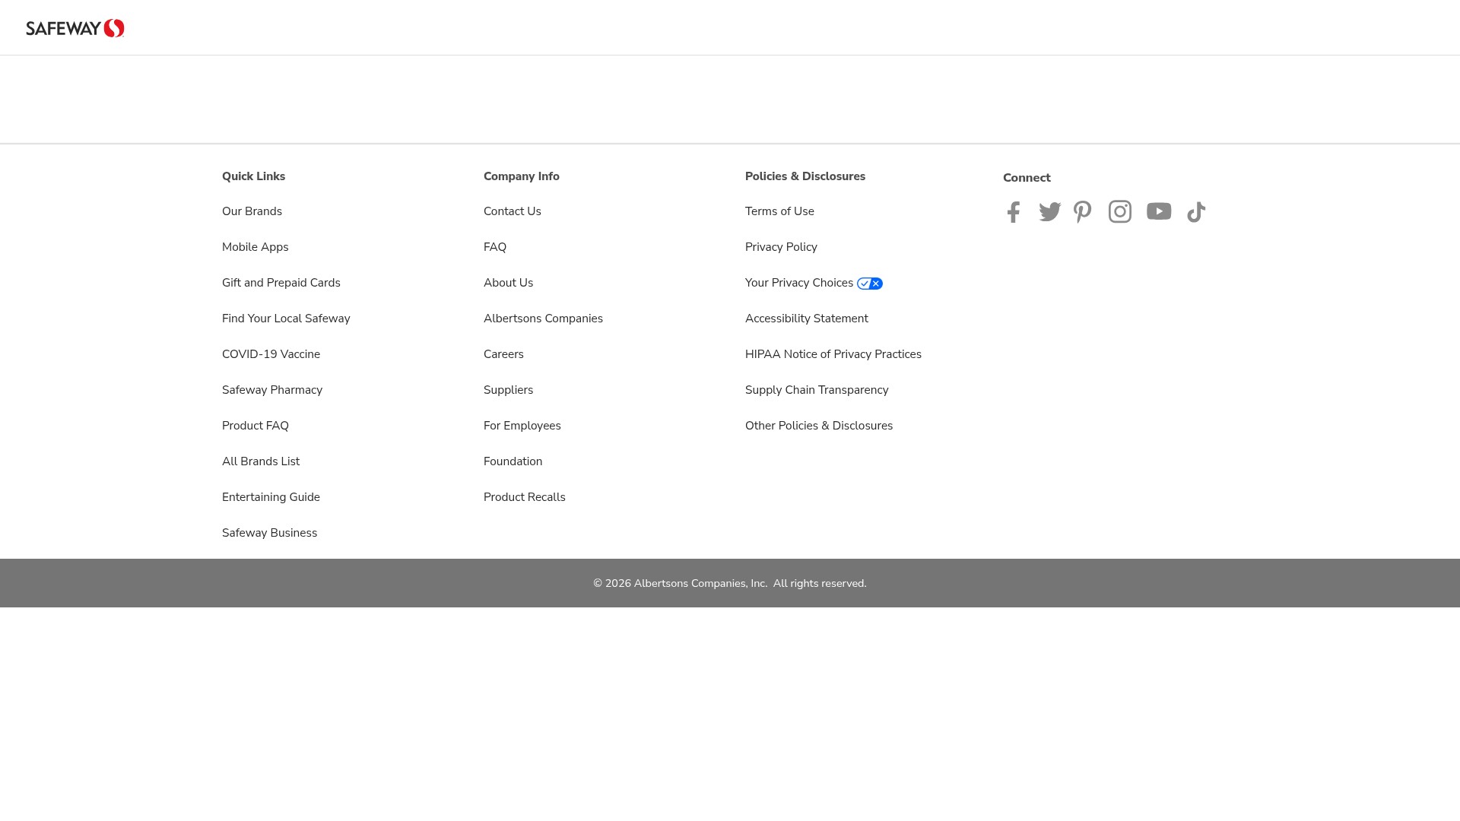
Task: Open the Privacy Policy
Action: 781,247
